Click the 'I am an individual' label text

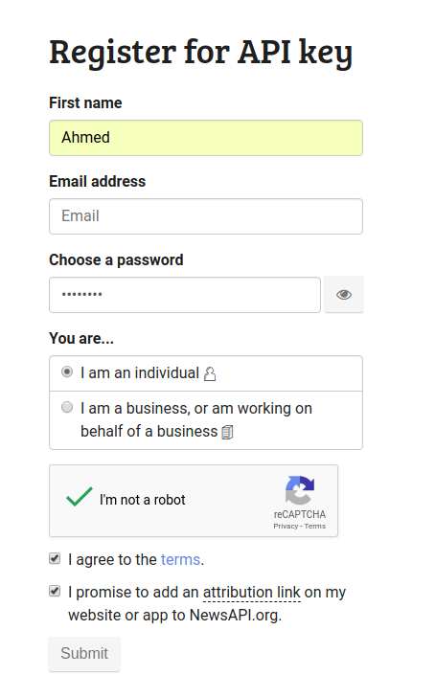coord(140,372)
